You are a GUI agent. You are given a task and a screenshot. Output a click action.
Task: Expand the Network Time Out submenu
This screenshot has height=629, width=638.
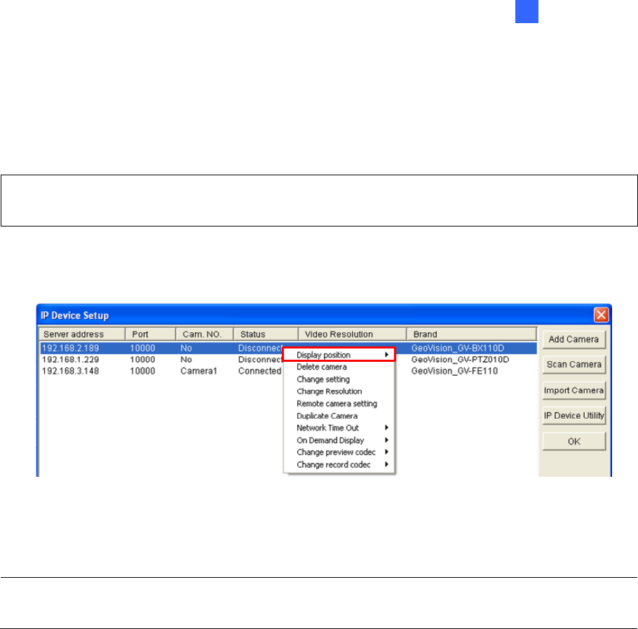pos(339,428)
